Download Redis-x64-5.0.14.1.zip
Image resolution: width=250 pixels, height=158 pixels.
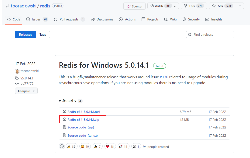point(83,120)
